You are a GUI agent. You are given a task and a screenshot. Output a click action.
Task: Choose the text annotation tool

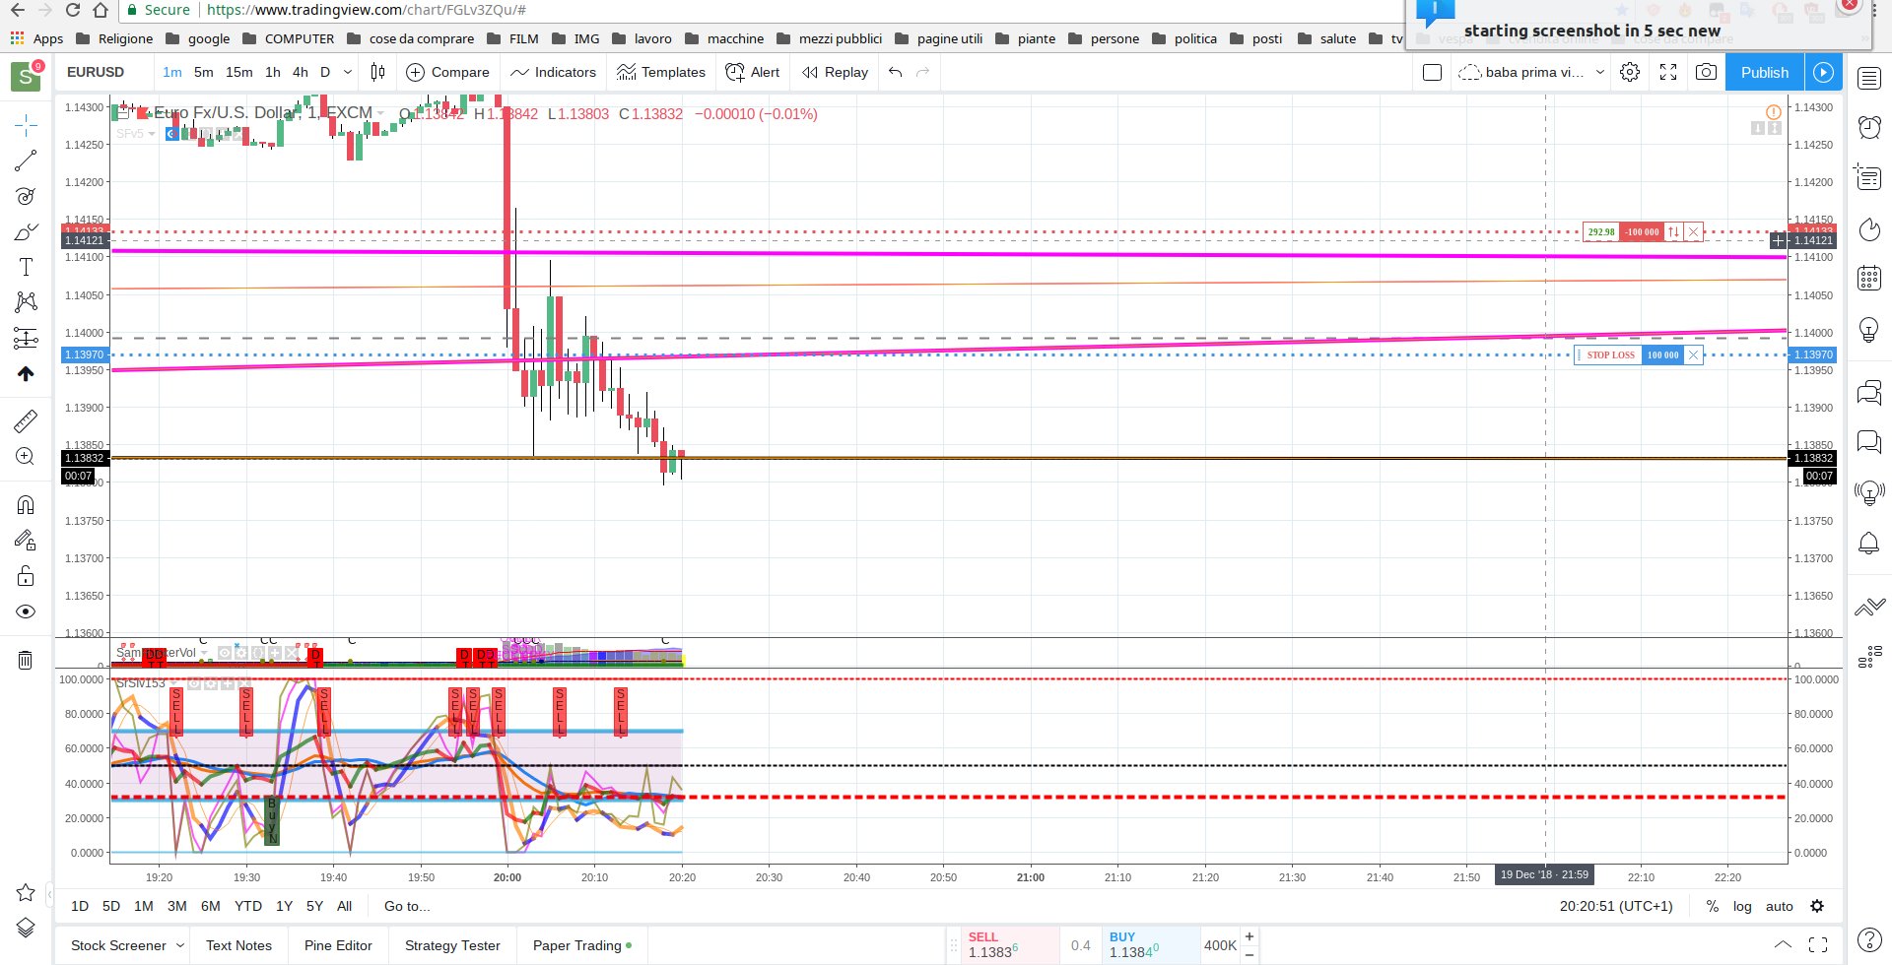tap(26, 267)
